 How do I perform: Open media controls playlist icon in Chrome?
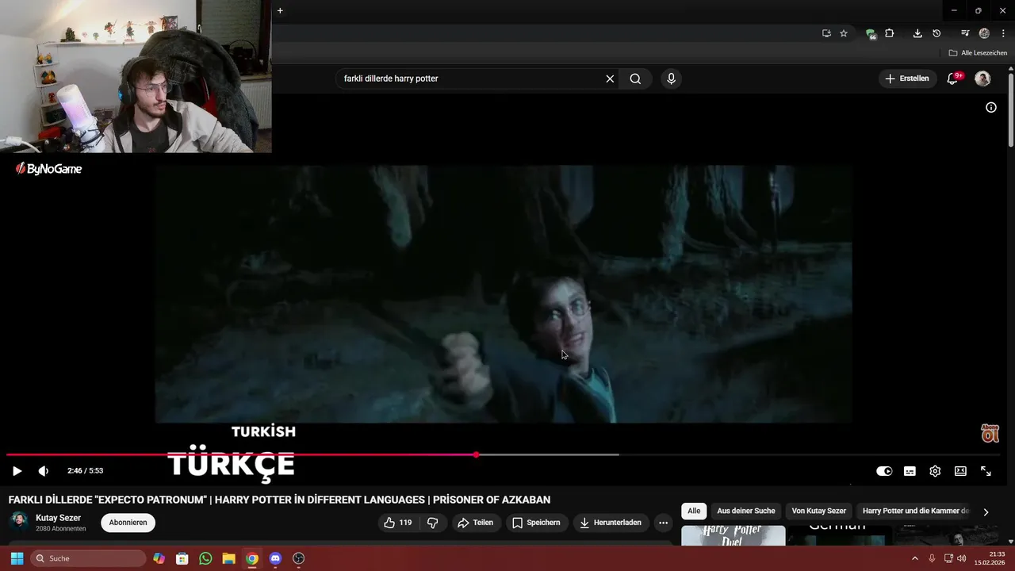tap(965, 33)
